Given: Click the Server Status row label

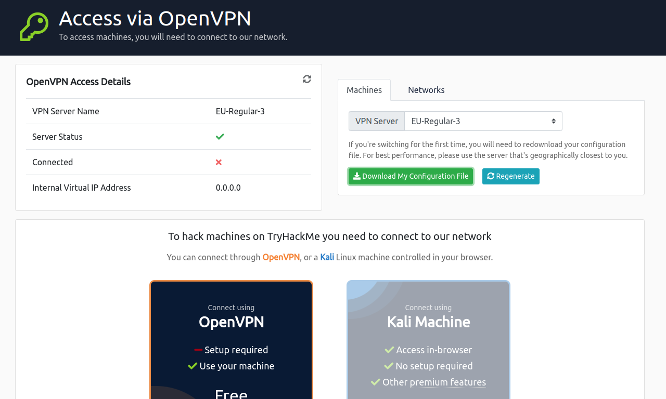Looking at the screenshot, I should point(57,137).
